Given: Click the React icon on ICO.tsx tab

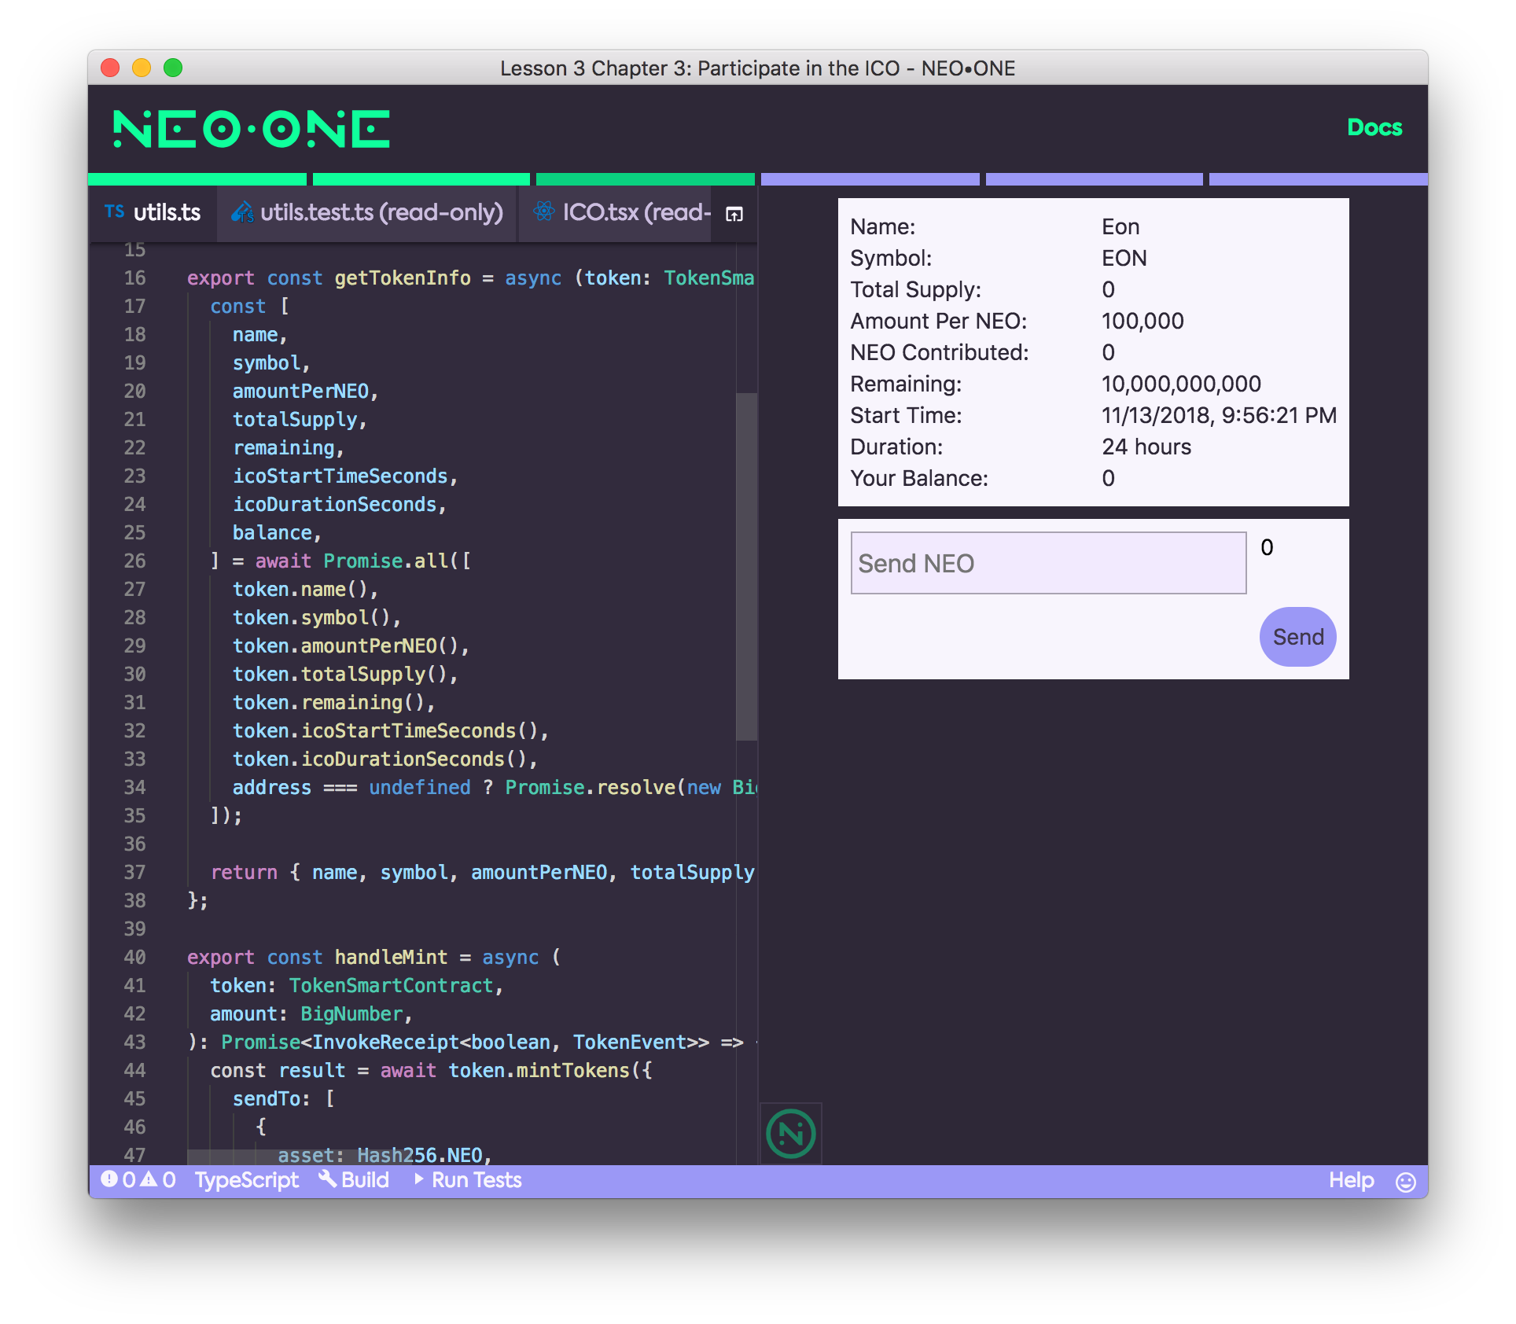Looking at the screenshot, I should click(543, 211).
